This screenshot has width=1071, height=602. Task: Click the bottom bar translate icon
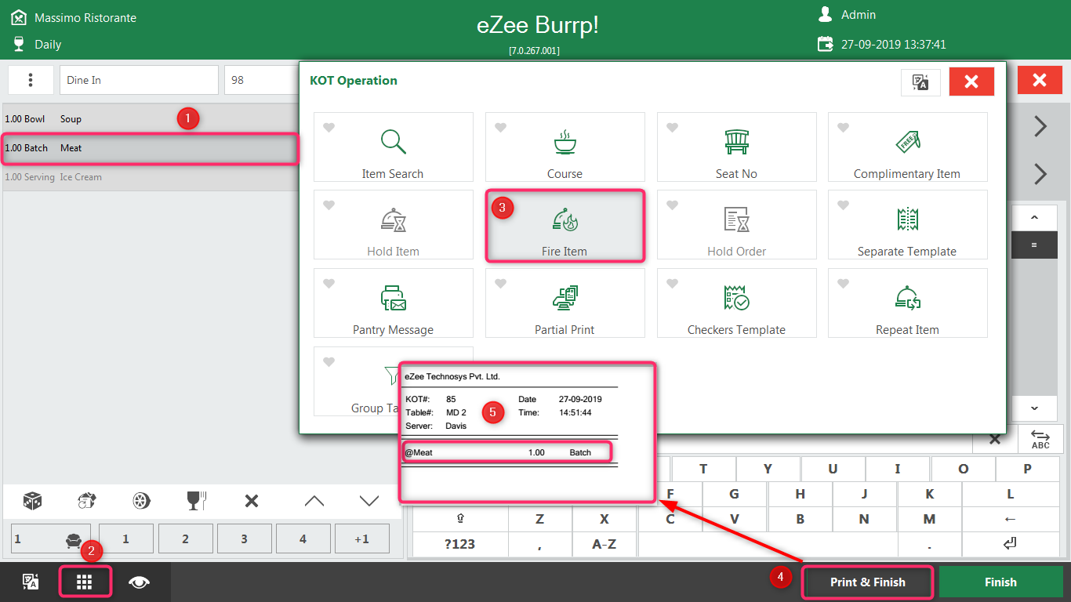(31, 582)
